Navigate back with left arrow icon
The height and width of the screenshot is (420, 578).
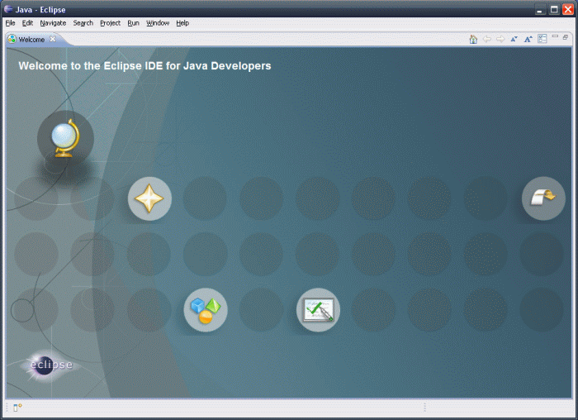point(487,39)
